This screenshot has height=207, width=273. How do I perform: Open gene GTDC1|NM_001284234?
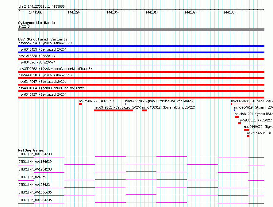click(35, 185)
